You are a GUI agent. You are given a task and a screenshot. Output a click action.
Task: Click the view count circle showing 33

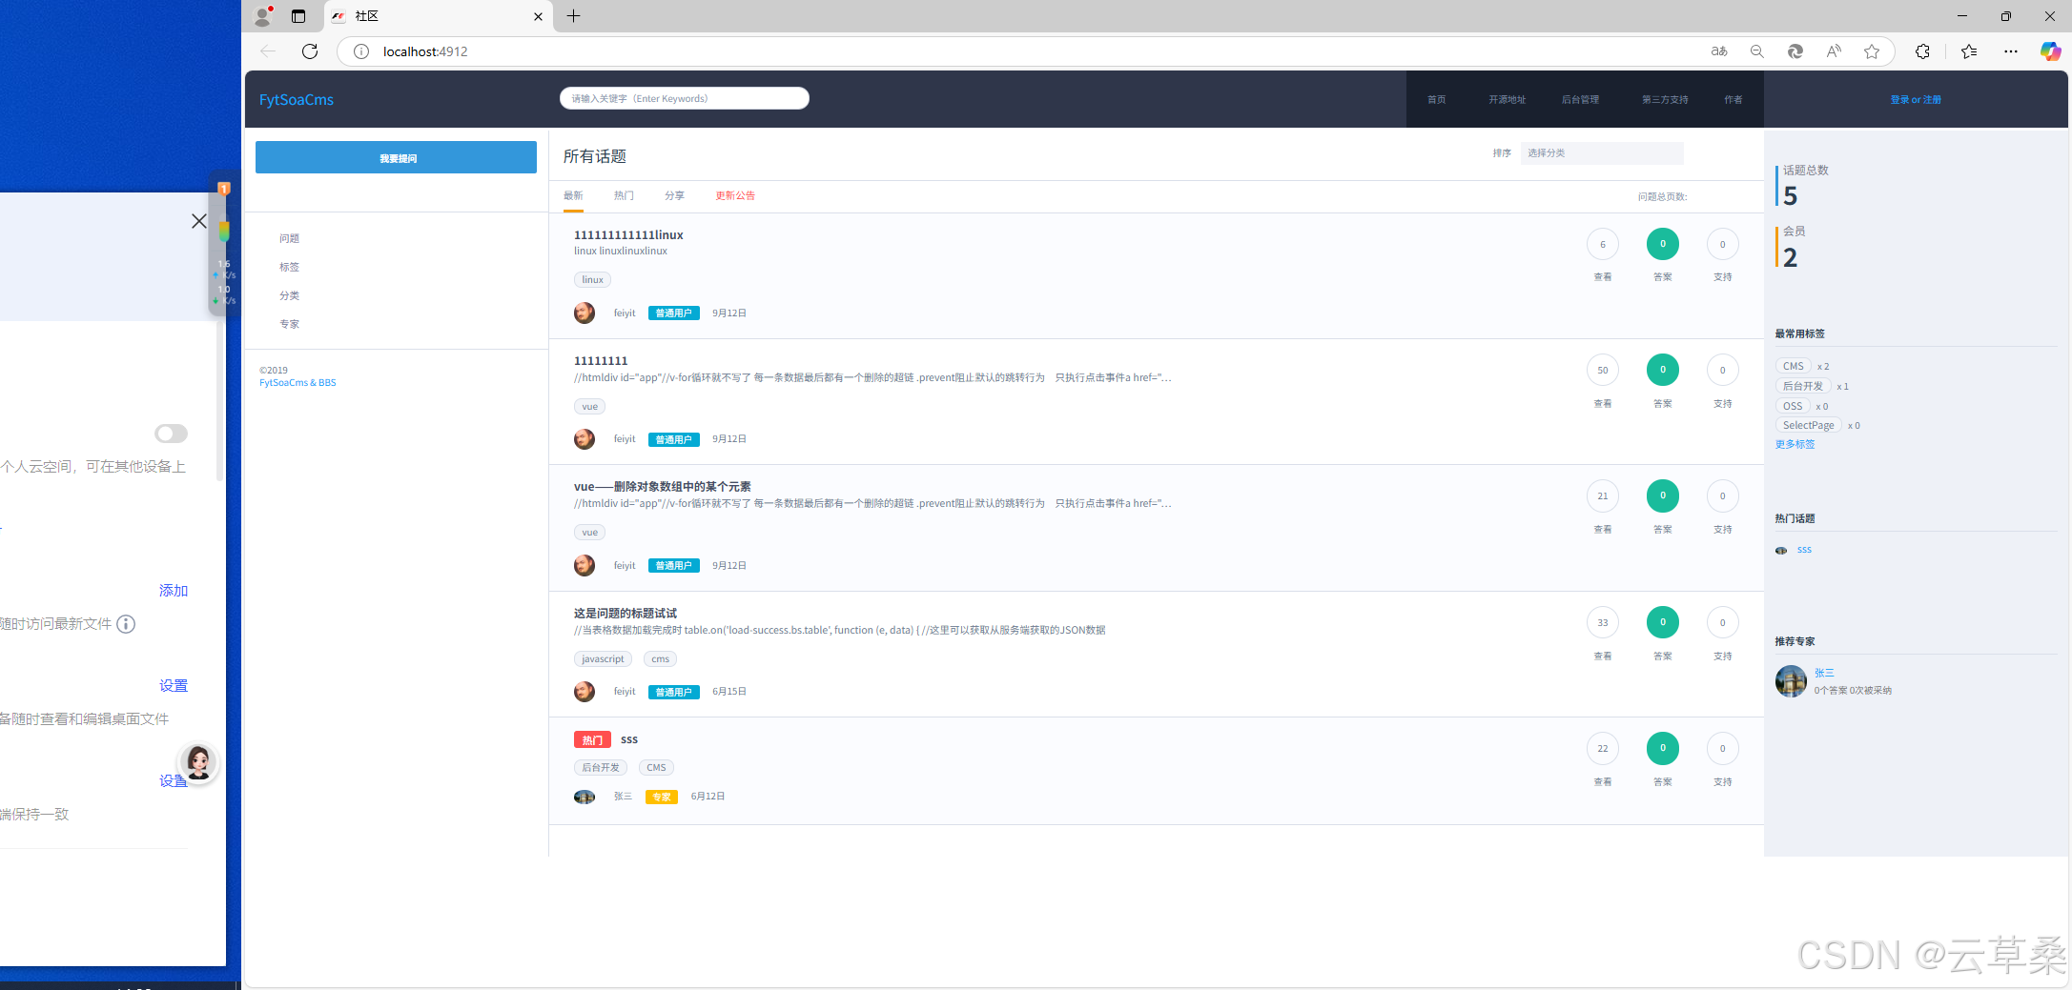point(1603,622)
